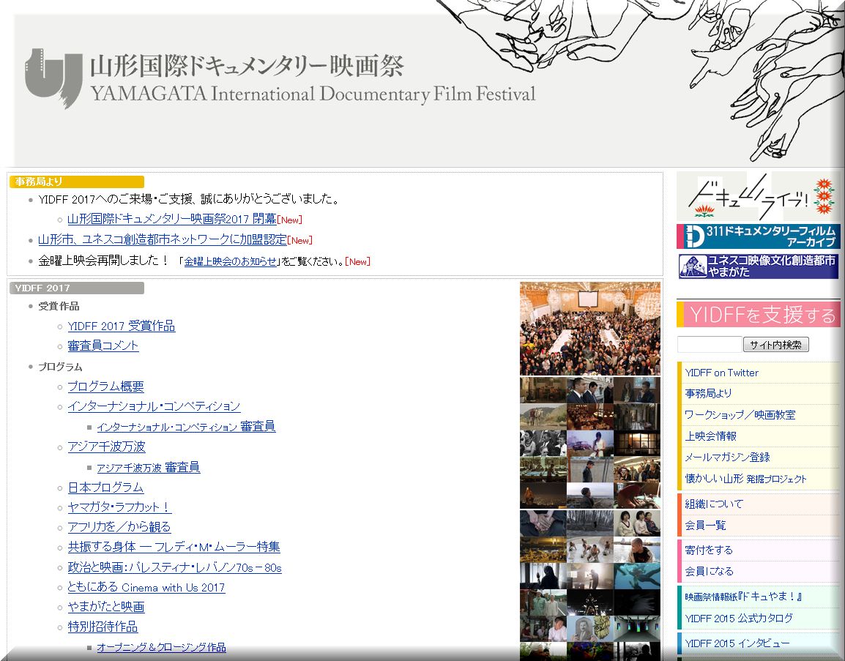This screenshot has height=661, width=845.
Task: Open the ドキュ山ライブ! banner
Action: (758, 197)
